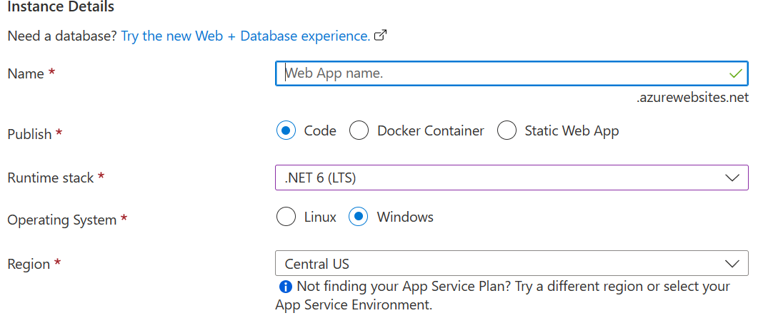Click the Operating System label

(x=61, y=220)
